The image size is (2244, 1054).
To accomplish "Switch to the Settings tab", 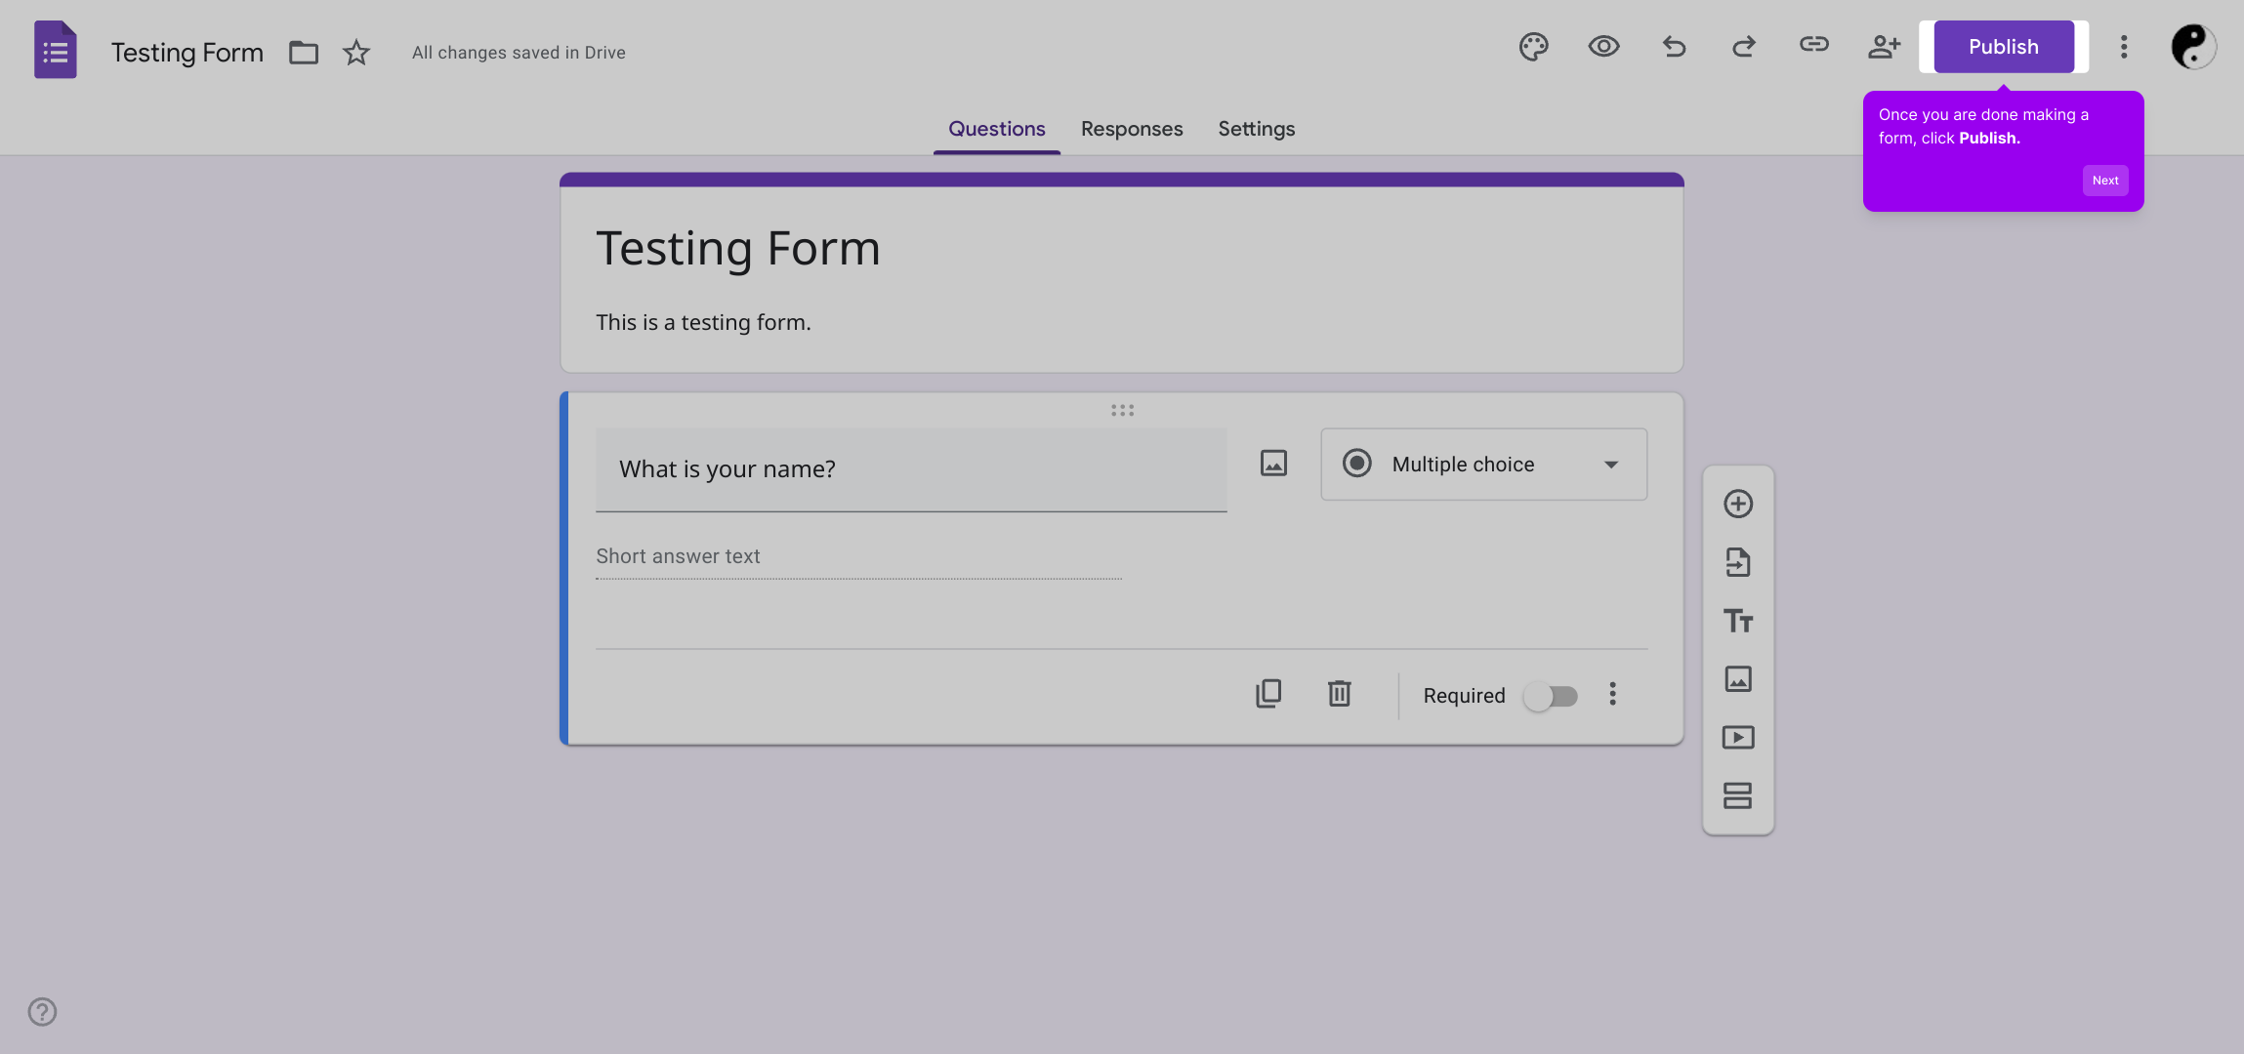I will click(1256, 129).
